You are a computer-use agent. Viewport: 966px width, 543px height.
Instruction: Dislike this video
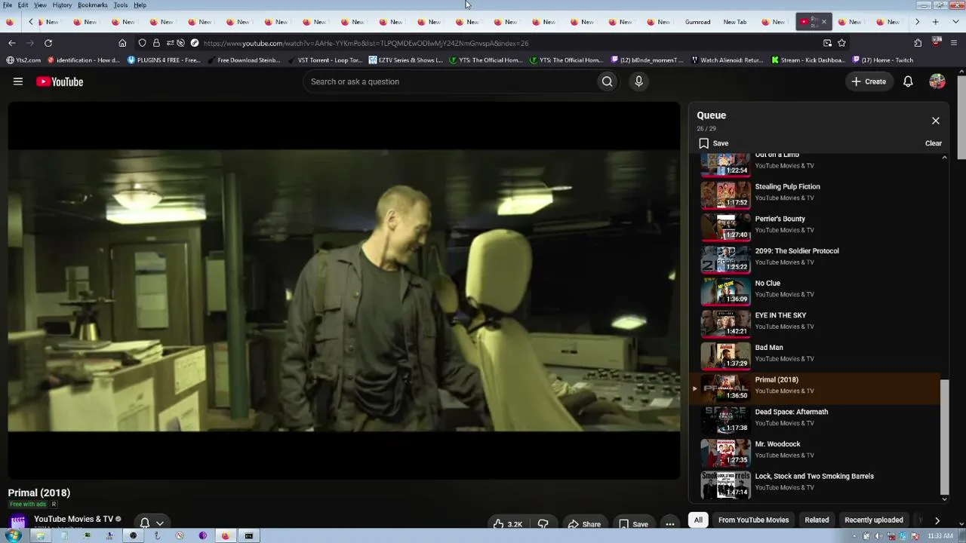pyautogui.click(x=543, y=524)
